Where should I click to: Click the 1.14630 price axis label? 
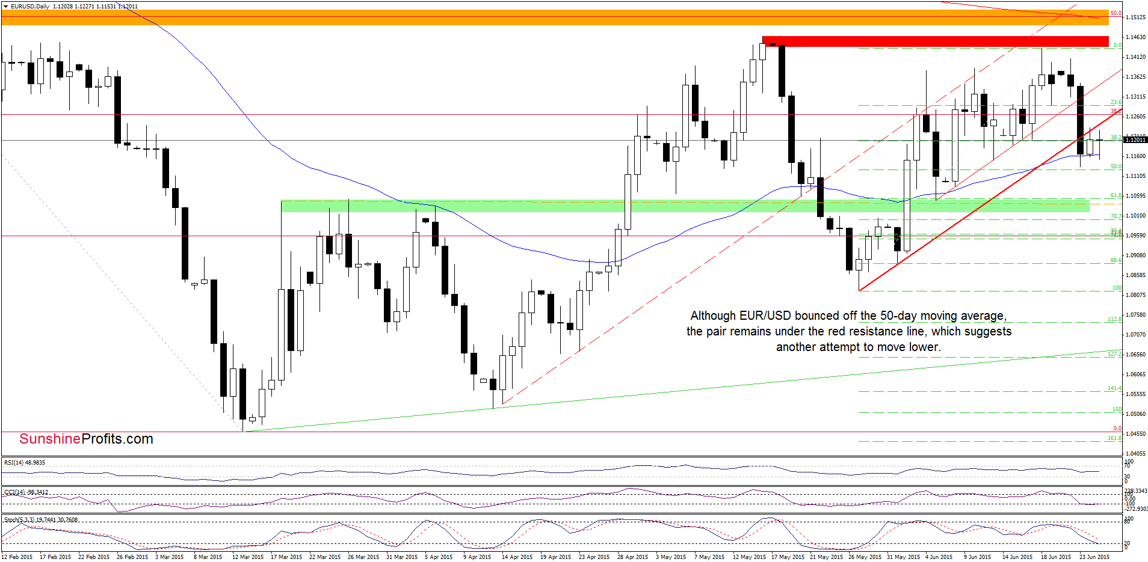pyautogui.click(x=1136, y=37)
